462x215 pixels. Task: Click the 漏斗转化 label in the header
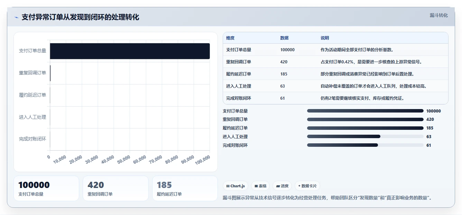click(x=438, y=16)
